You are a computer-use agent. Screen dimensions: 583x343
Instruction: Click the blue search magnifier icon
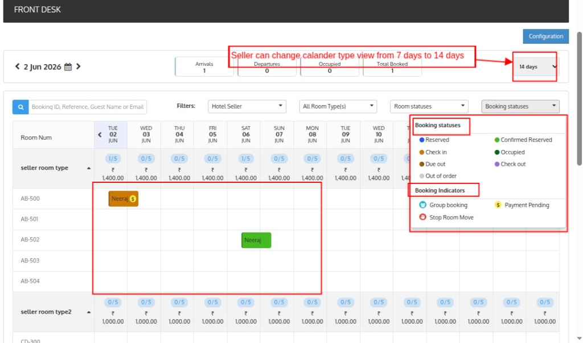[x=21, y=107]
